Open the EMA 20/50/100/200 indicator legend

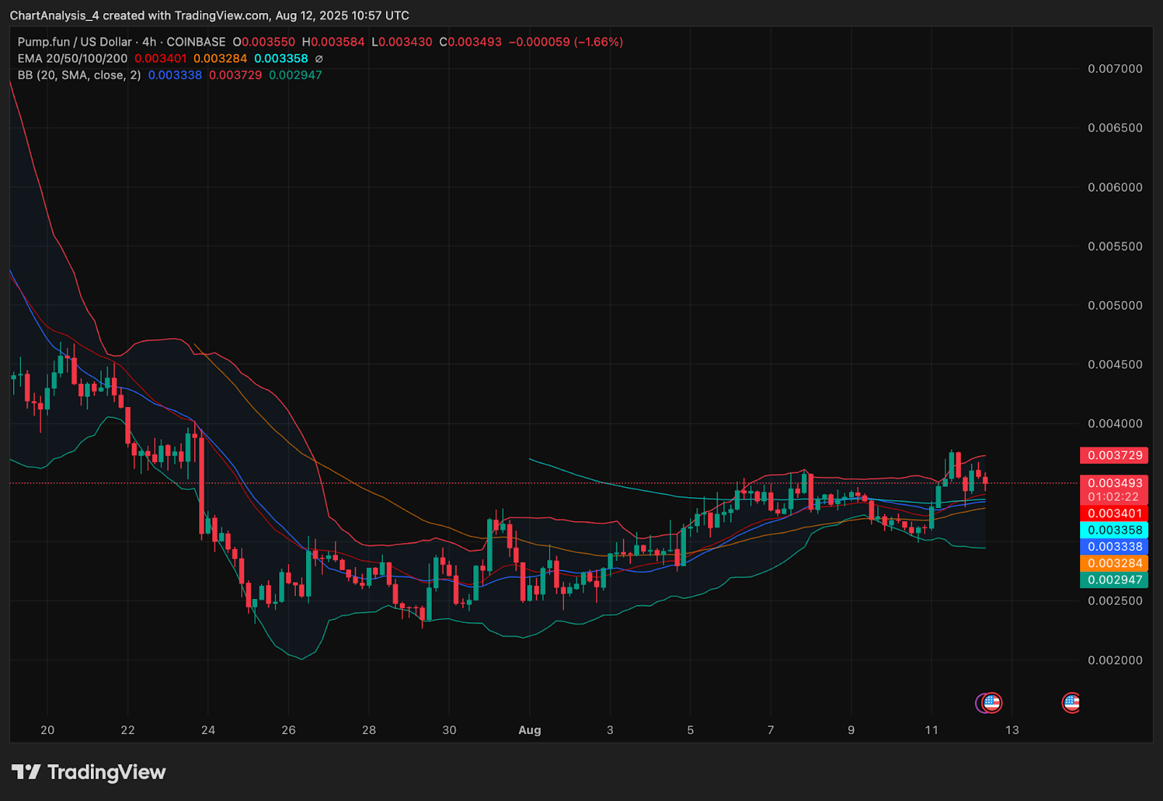click(73, 59)
